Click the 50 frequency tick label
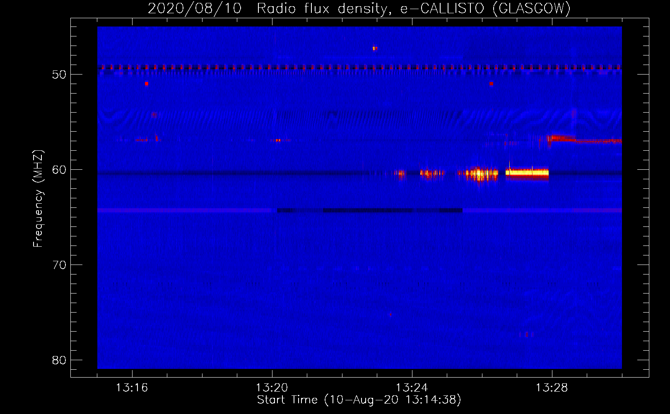The image size is (670, 414). click(59, 75)
